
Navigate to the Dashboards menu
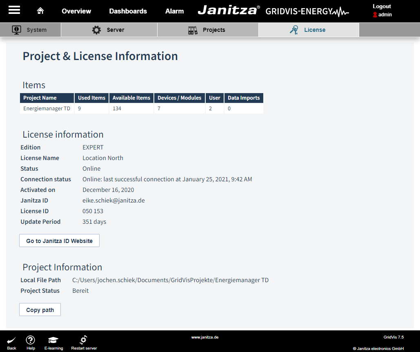tap(128, 11)
